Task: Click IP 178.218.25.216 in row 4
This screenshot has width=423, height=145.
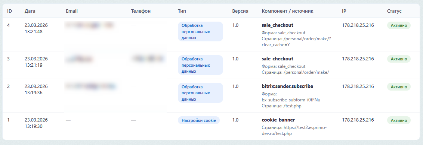Action: click(x=358, y=25)
